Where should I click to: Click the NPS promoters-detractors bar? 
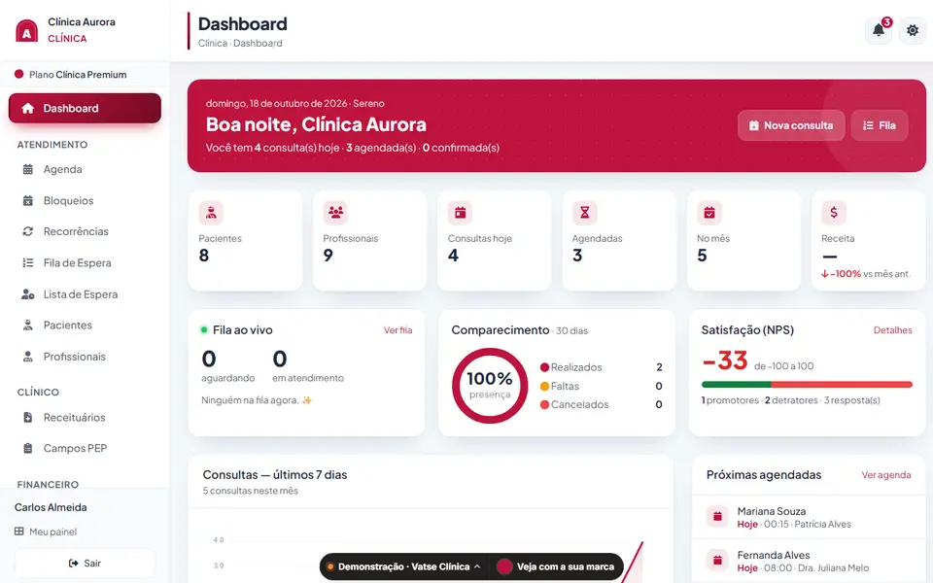click(x=807, y=385)
